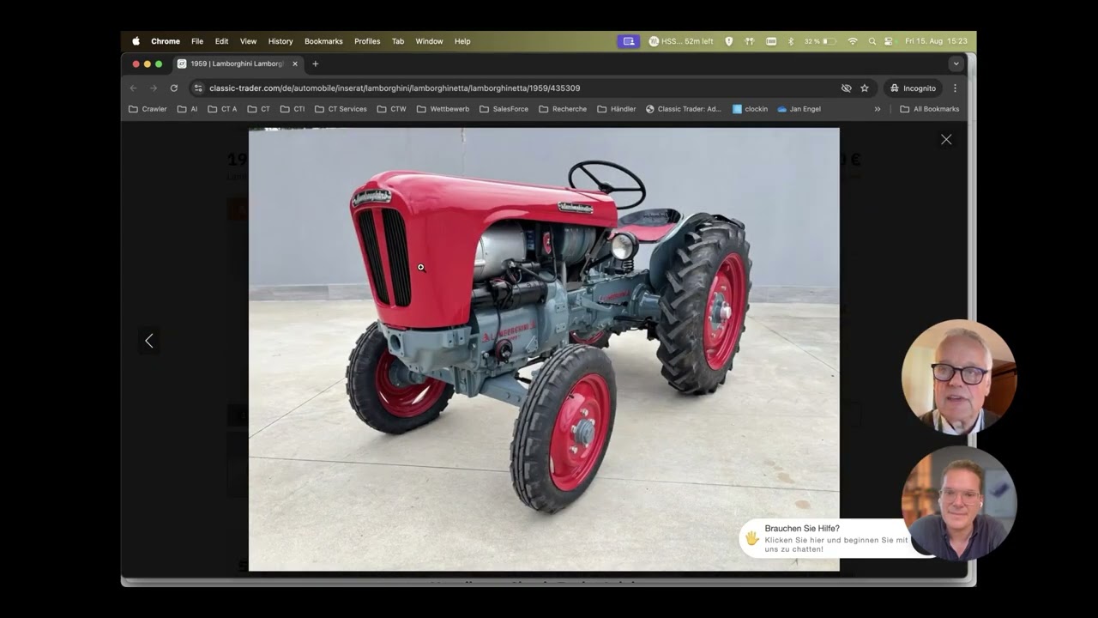Image resolution: width=1098 pixels, height=618 pixels.
Task: Open the Jan Engel bookmark
Action: (x=799, y=109)
